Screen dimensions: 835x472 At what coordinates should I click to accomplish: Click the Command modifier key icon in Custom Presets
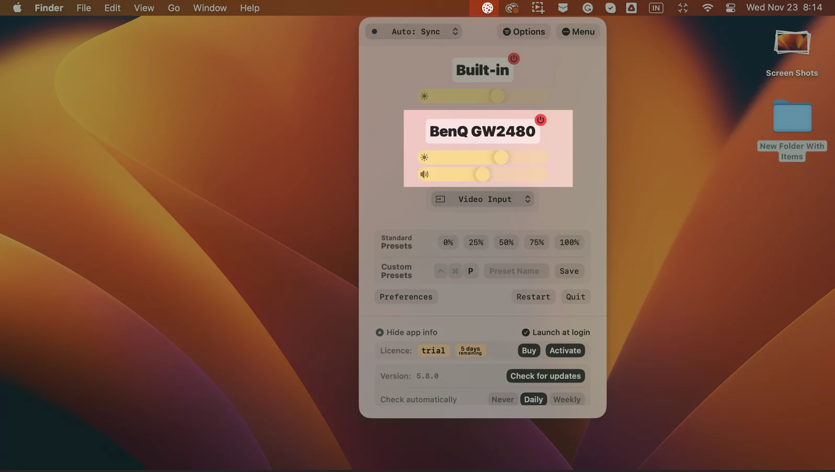(x=455, y=271)
